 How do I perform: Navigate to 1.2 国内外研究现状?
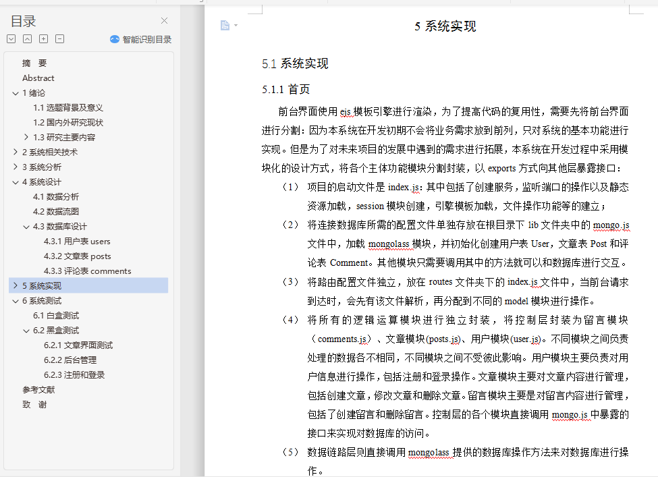(68, 123)
